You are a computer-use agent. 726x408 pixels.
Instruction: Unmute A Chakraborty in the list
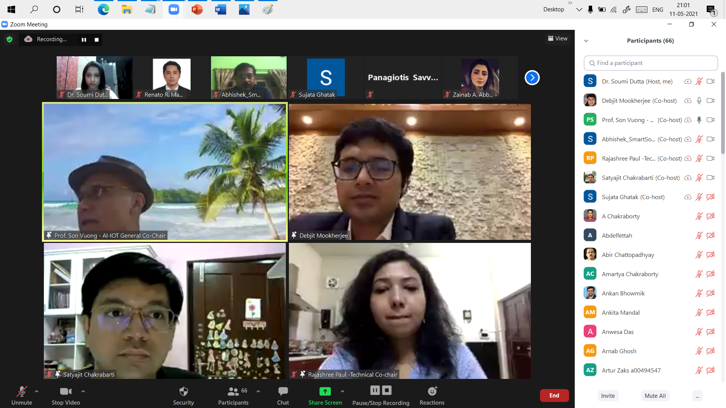coord(699,216)
